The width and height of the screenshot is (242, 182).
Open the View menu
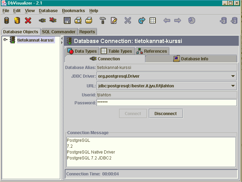pyautogui.click(x=30, y=11)
